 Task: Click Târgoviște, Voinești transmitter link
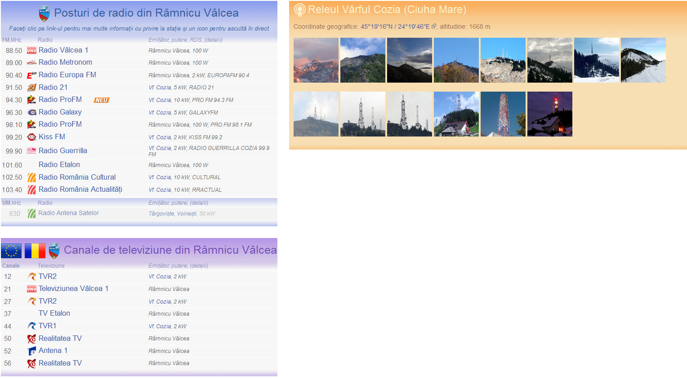click(x=173, y=214)
